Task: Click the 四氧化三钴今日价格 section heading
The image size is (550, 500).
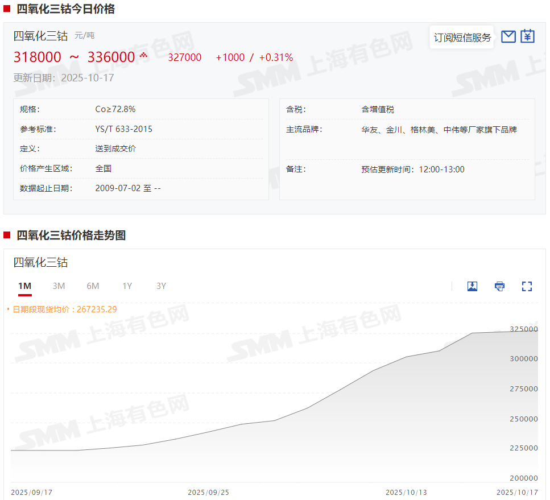Action: point(65,9)
